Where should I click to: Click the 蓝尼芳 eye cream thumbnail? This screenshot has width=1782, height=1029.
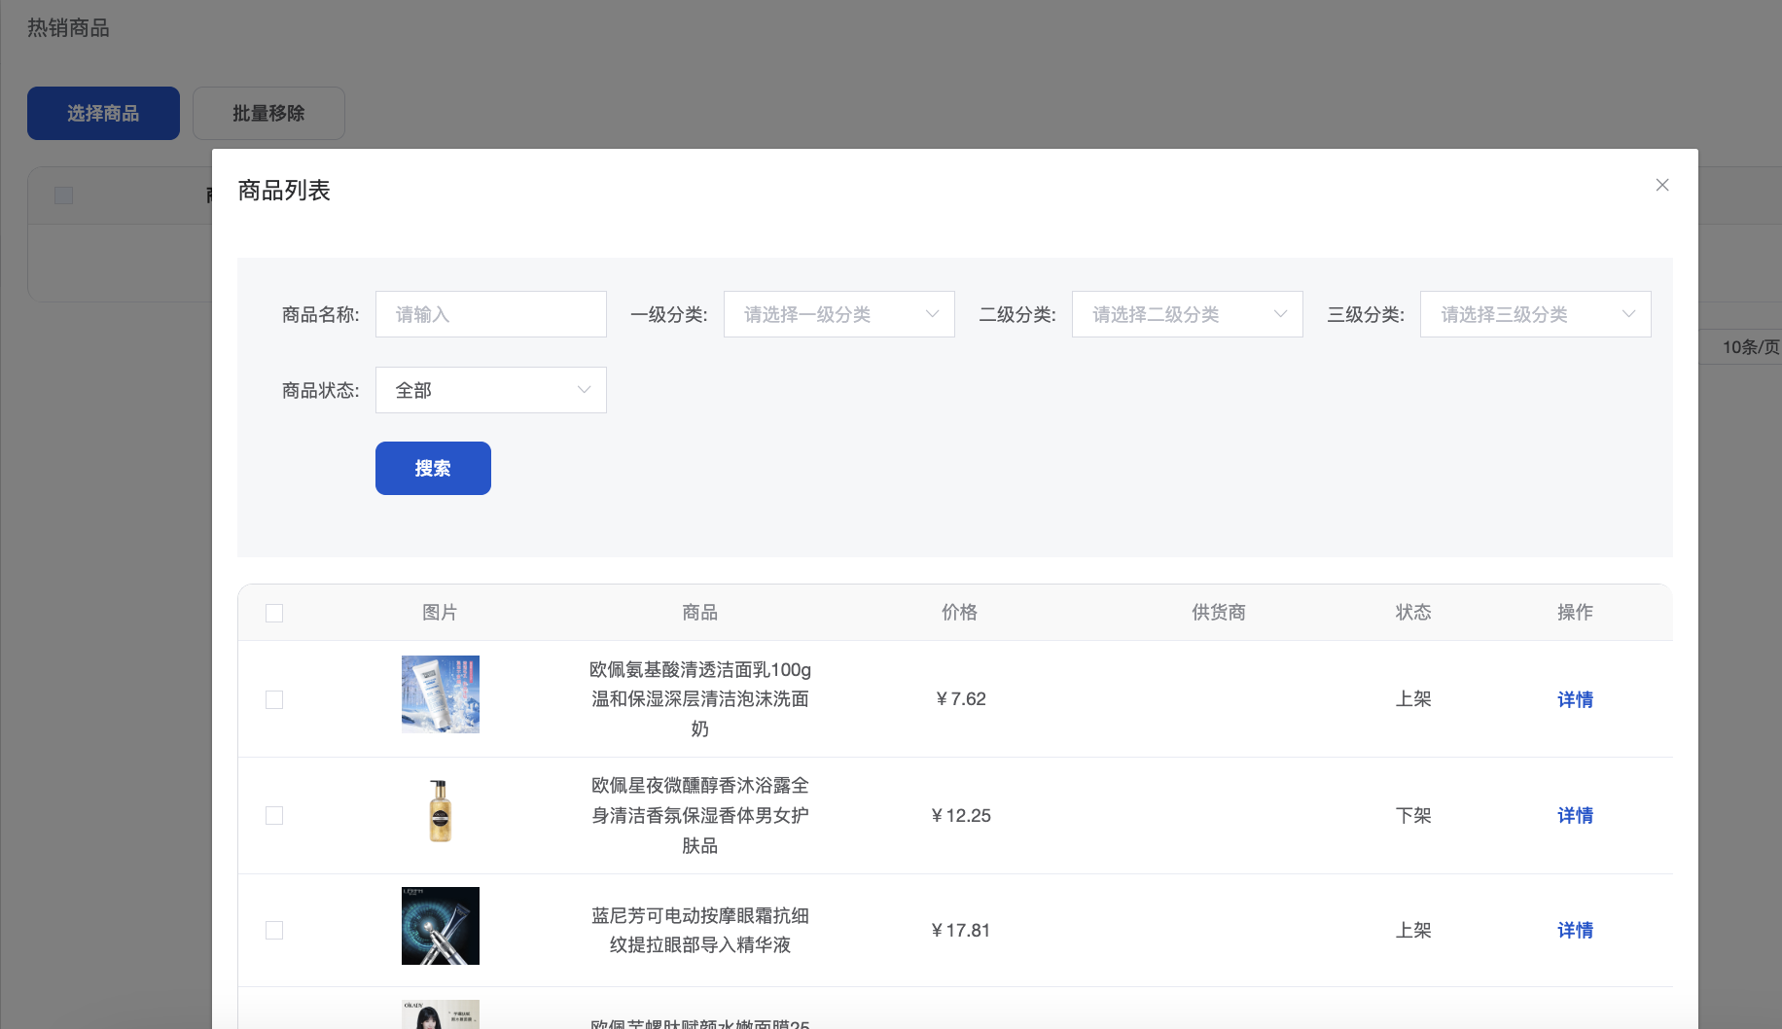coord(440,926)
